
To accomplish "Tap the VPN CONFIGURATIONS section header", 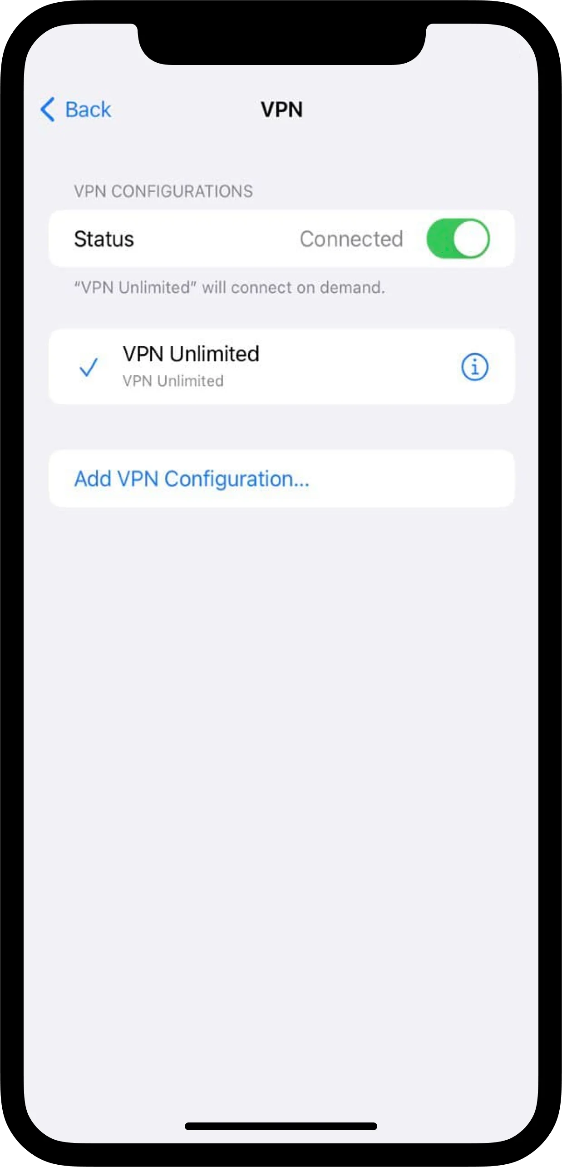I will [163, 191].
